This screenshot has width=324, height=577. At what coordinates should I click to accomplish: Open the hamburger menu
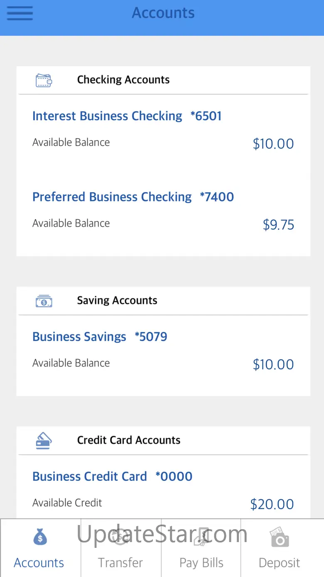click(20, 13)
